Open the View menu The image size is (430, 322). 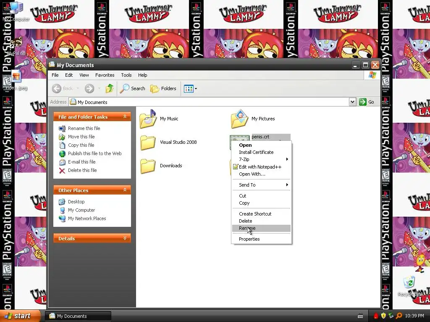point(84,75)
